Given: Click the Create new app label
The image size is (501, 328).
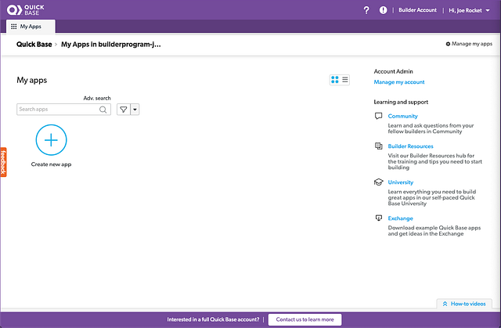Looking at the screenshot, I should [51, 164].
